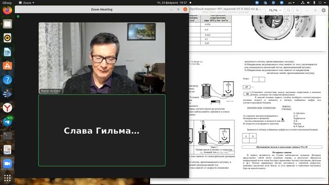The height and width of the screenshot is (185, 329).
Task: Click the Полярные сияния heading
Action: tap(282, 152)
